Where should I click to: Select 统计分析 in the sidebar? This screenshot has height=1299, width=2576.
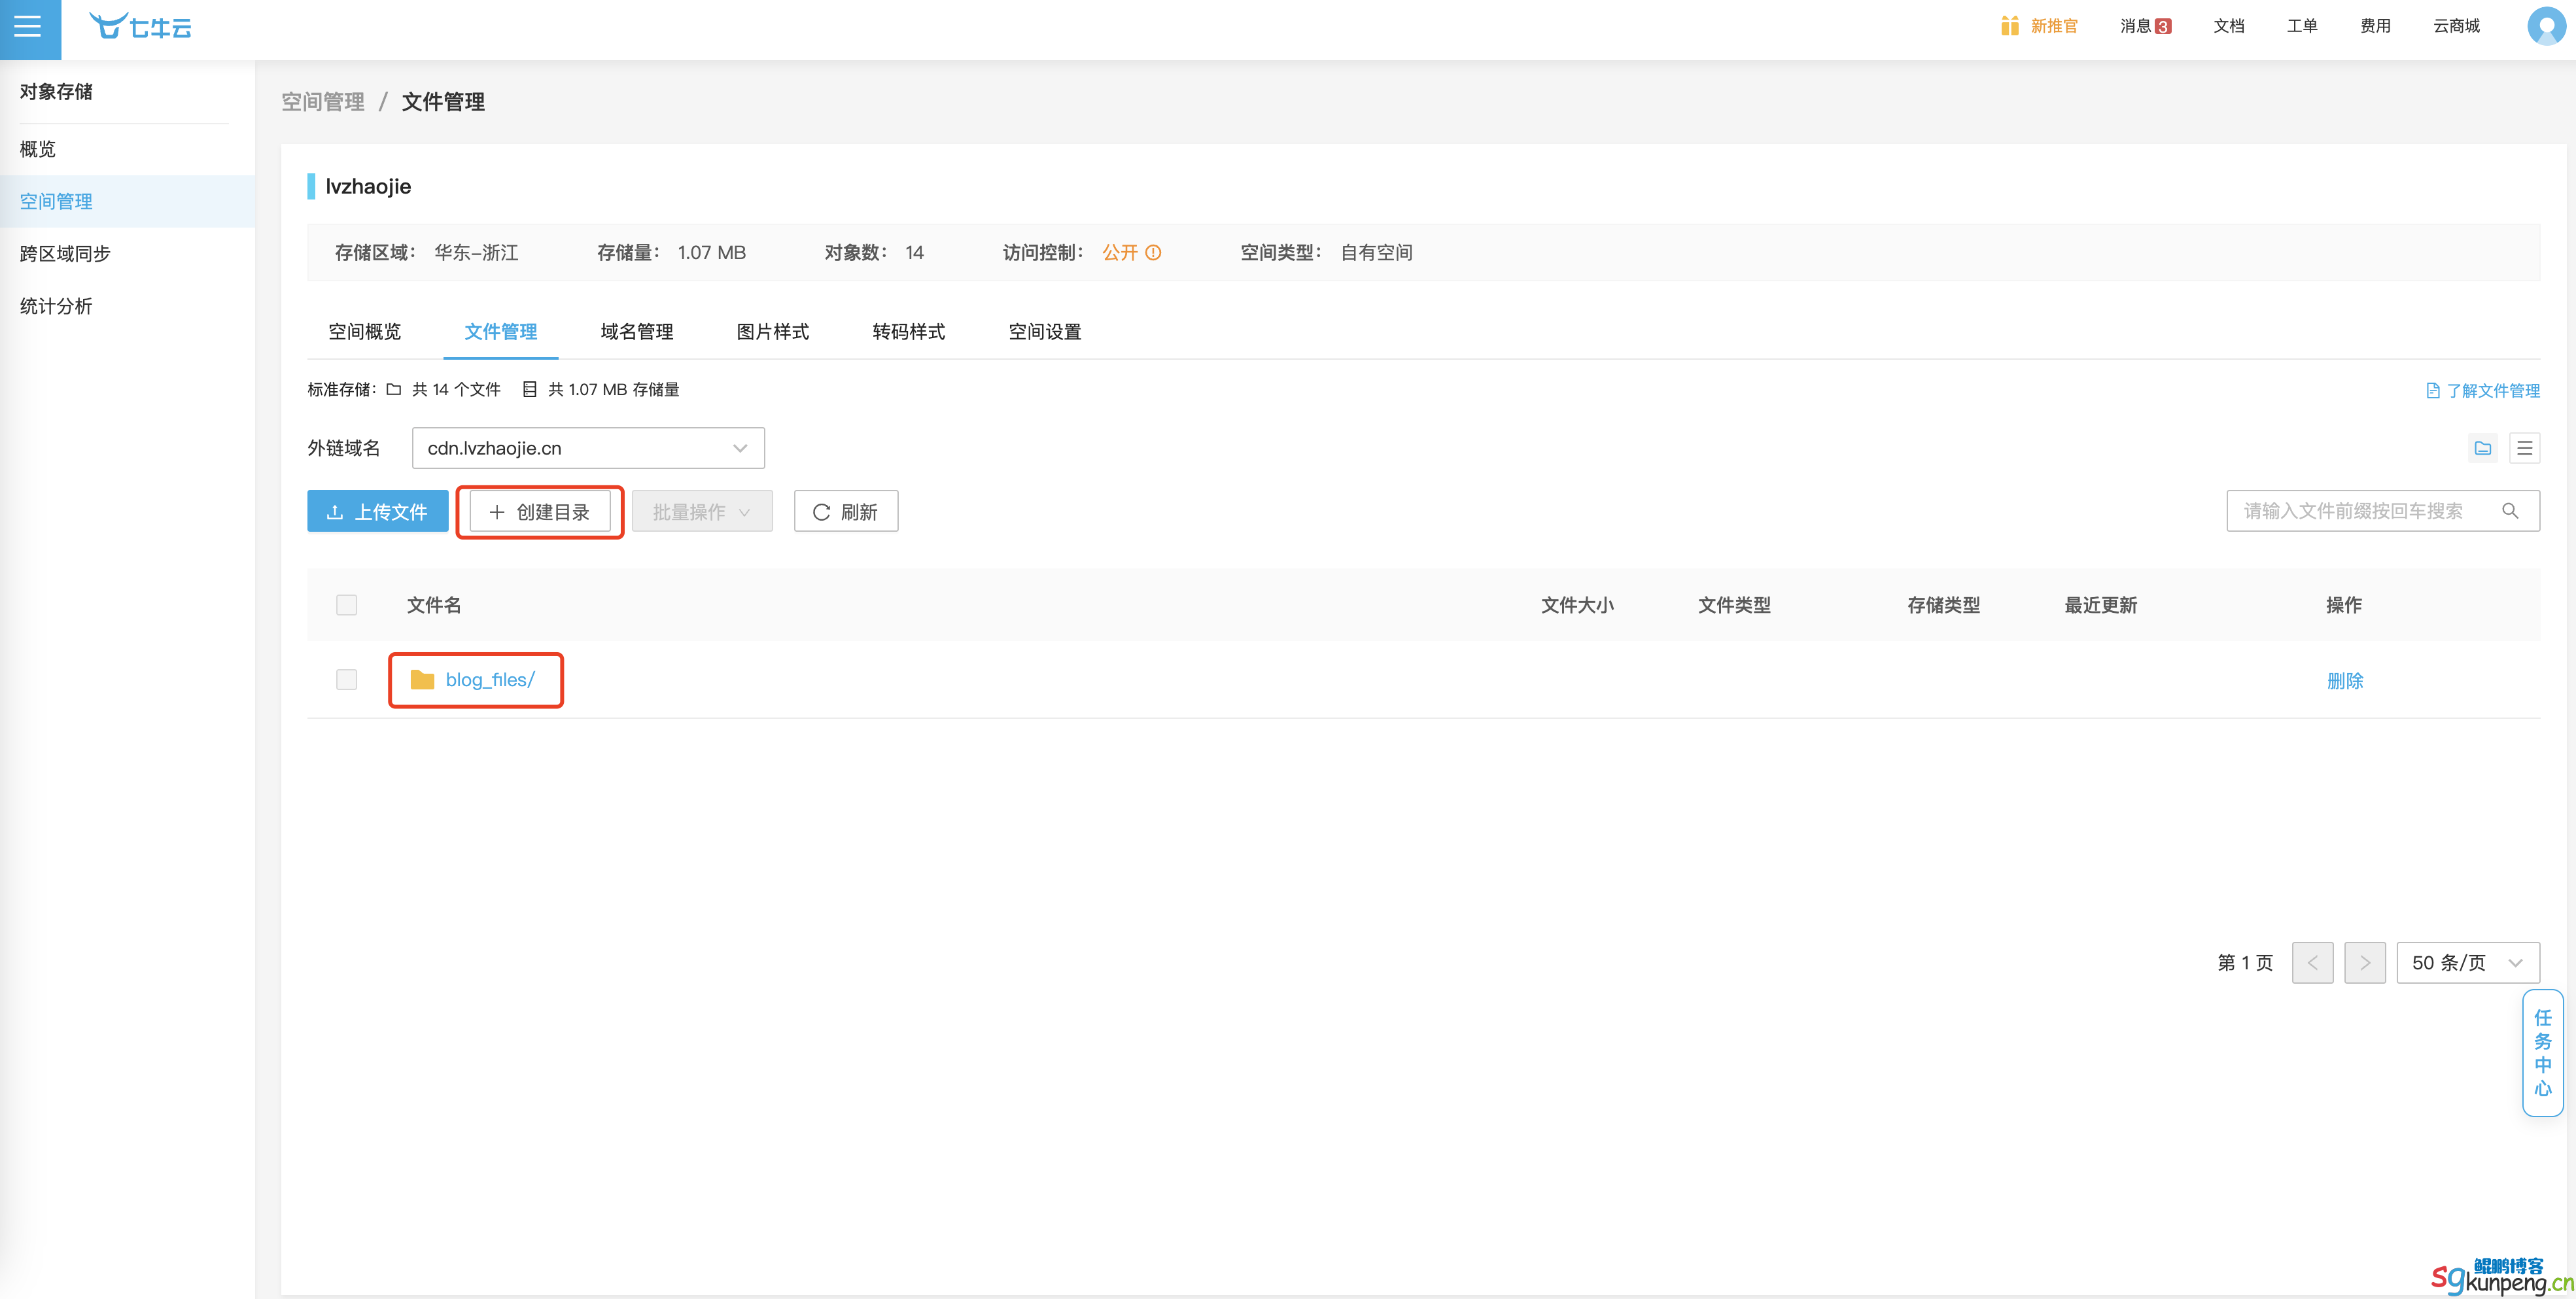pos(127,306)
